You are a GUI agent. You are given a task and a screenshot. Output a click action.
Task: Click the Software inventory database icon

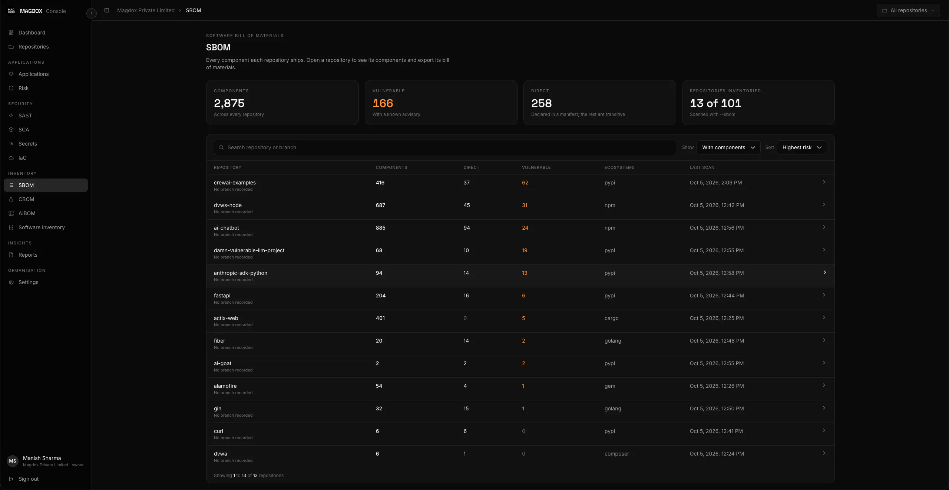tap(11, 227)
